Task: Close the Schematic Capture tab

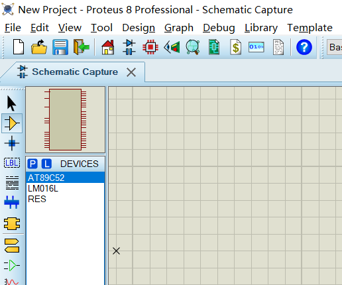Action: (x=131, y=72)
